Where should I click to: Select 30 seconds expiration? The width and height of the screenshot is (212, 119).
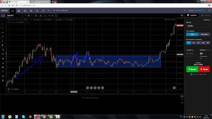188,43
